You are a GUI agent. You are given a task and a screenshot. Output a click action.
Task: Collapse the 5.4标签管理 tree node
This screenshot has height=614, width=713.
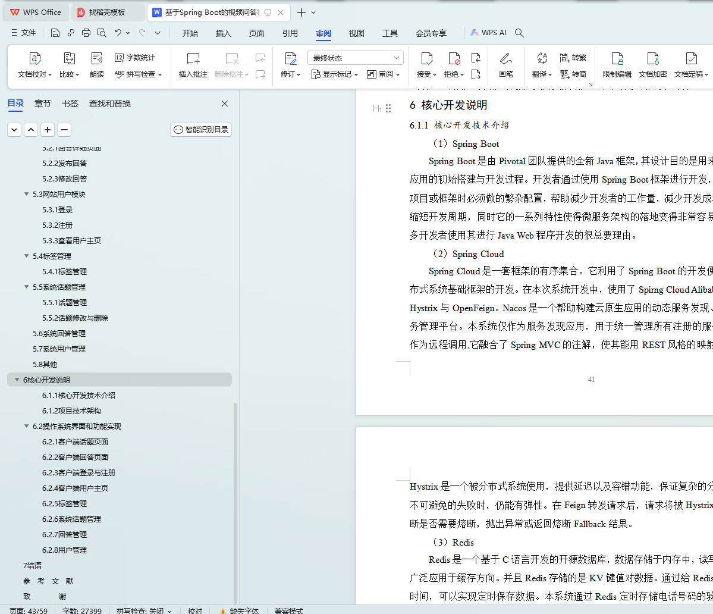pos(26,256)
